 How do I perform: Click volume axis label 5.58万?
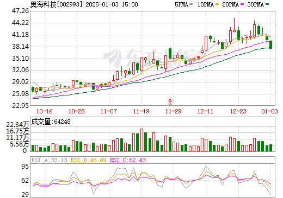[x=19, y=144]
